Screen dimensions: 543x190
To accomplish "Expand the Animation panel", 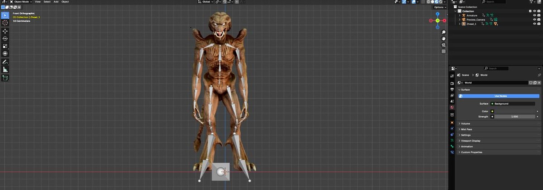I will pos(499,147).
